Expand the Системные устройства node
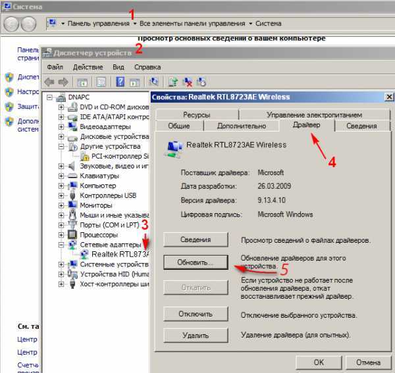The image size is (395, 373). (x=61, y=264)
